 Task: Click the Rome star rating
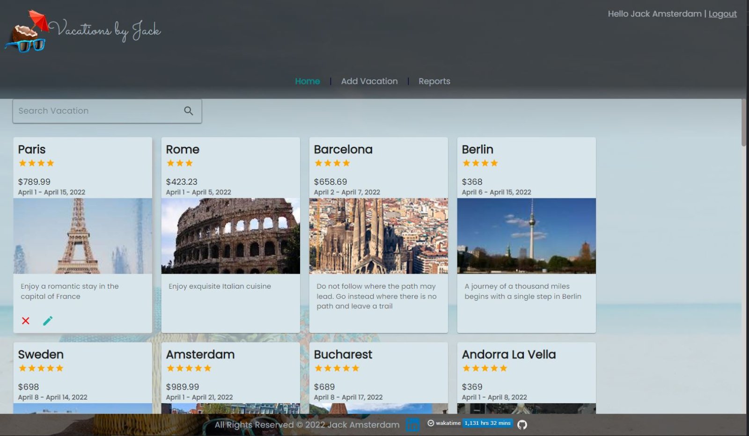180,163
